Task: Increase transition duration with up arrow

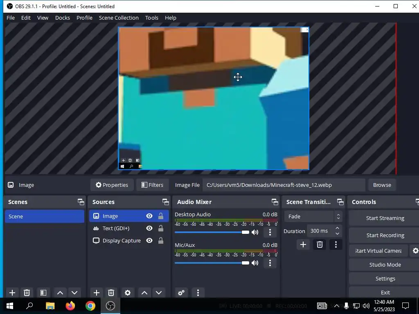Action: (x=337, y=228)
